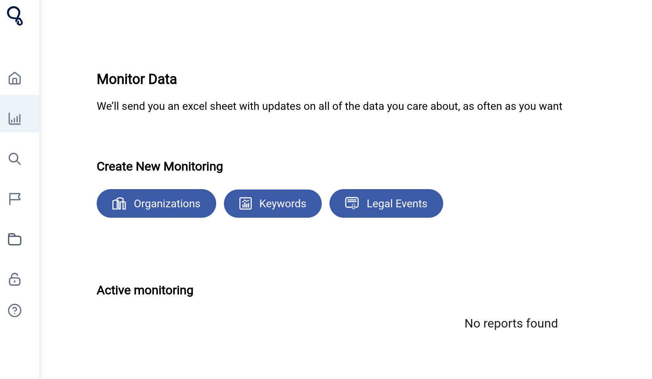Click the unlocked padlock sidebar icon
Image resolution: width=652 pixels, height=379 pixels.
(x=15, y=279)
